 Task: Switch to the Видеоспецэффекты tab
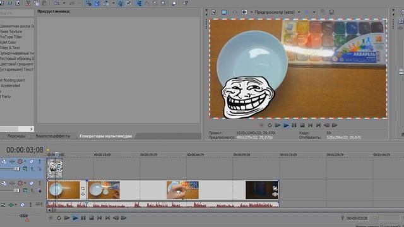tap(53, 136)
